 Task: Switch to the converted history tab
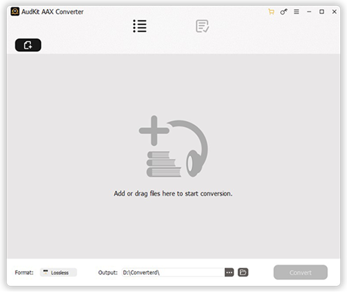tap(202, 26)
